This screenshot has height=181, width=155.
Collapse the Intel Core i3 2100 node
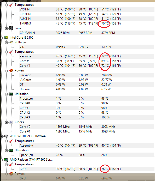2,38
